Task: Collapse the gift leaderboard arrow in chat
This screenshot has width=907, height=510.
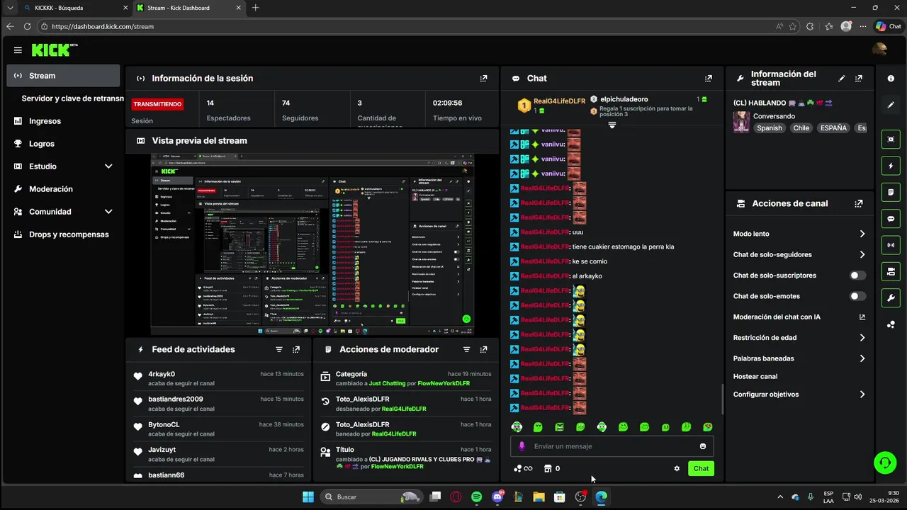Action: coord(612,125)
